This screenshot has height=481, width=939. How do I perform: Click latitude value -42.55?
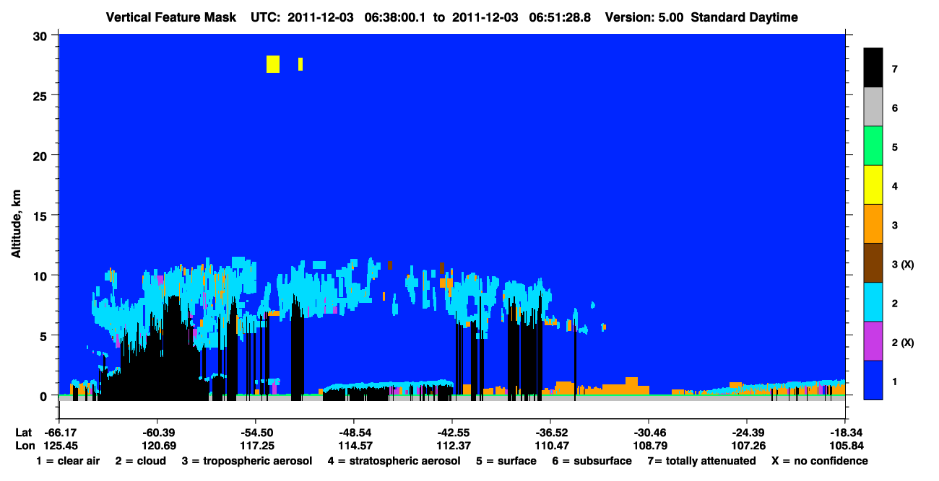point(452,433)
